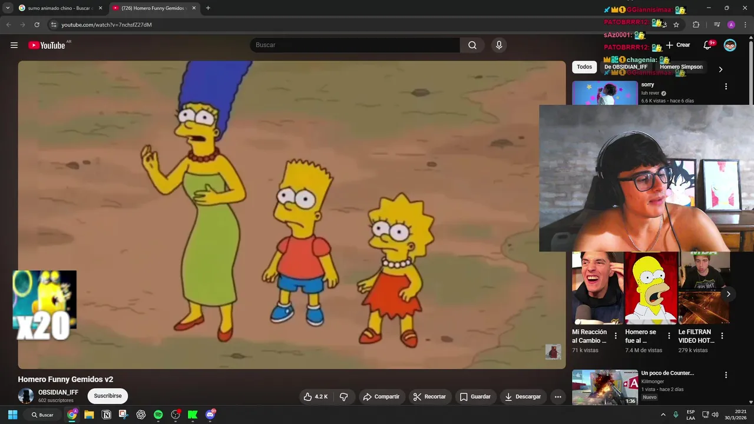754x424 pixels.
Task: Open options for Un poco de Counter video
Action: point(726,375)
